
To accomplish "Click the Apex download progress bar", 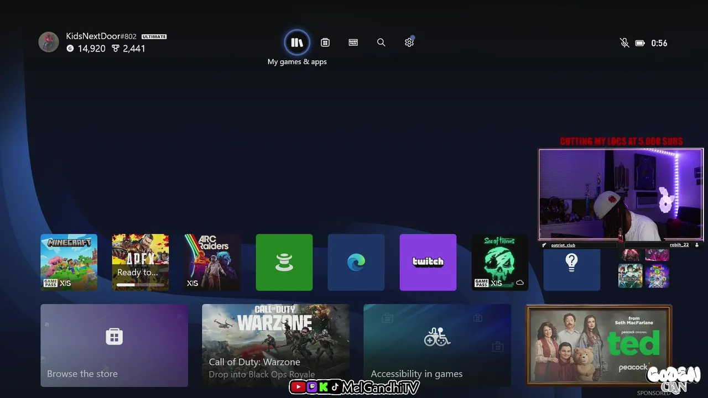I will click(140, 285).
